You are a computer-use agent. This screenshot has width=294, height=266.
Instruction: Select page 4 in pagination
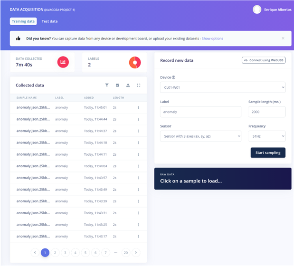tap(76, 253)
